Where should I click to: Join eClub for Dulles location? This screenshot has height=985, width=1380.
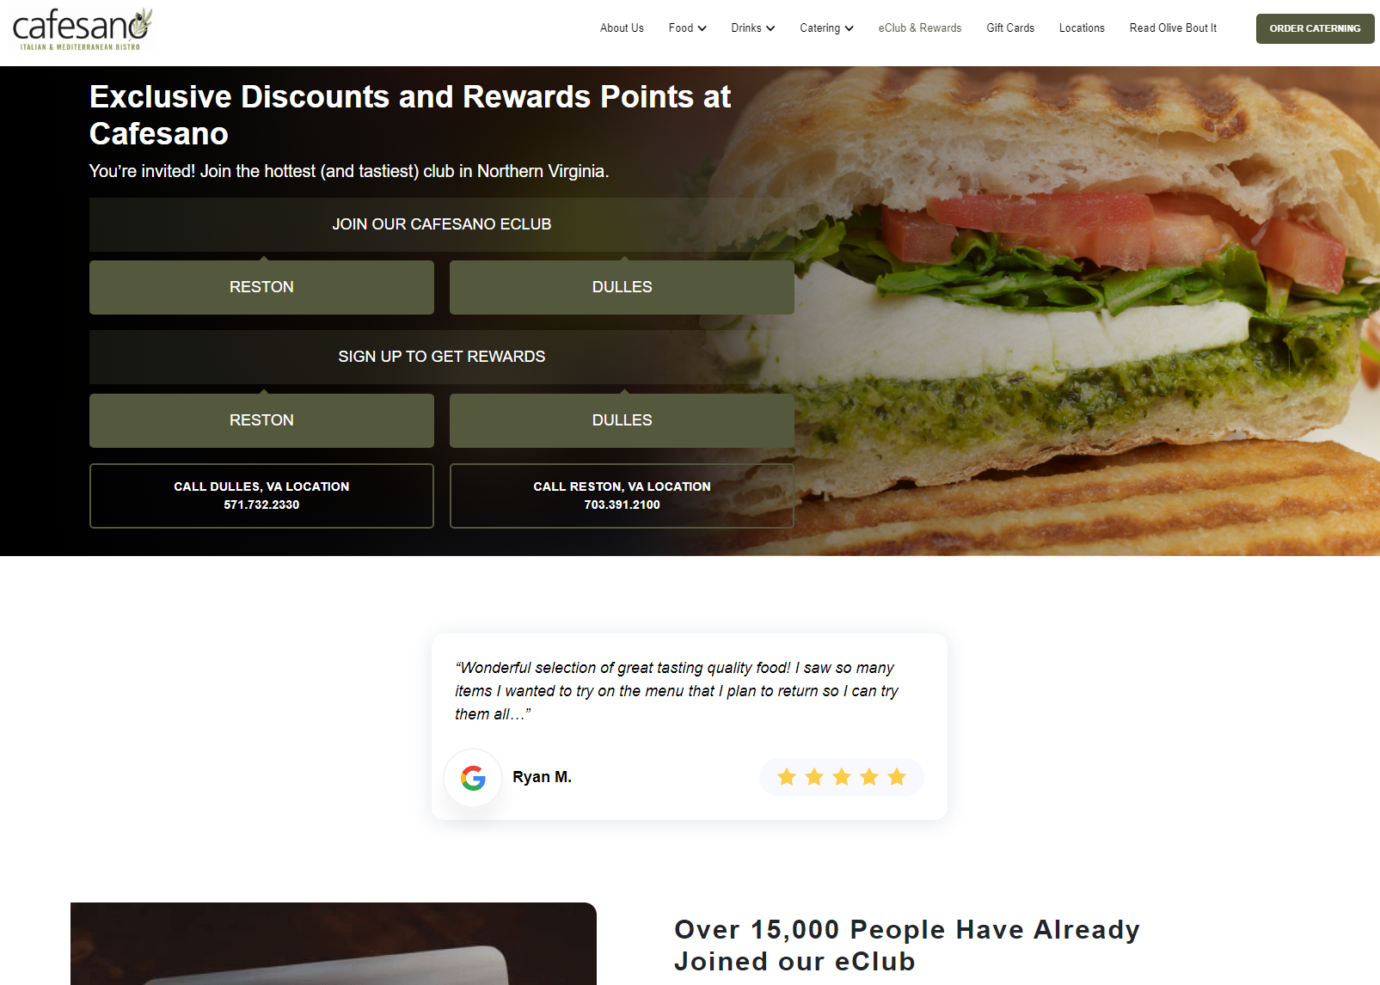[622, 287]
